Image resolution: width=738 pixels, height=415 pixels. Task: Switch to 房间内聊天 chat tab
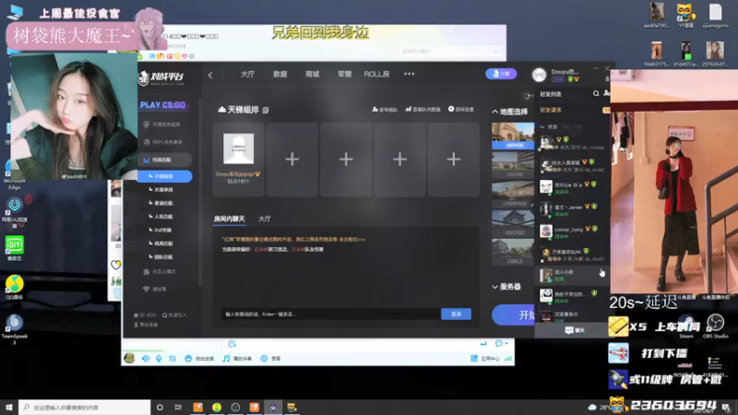(x=229, y=219)
